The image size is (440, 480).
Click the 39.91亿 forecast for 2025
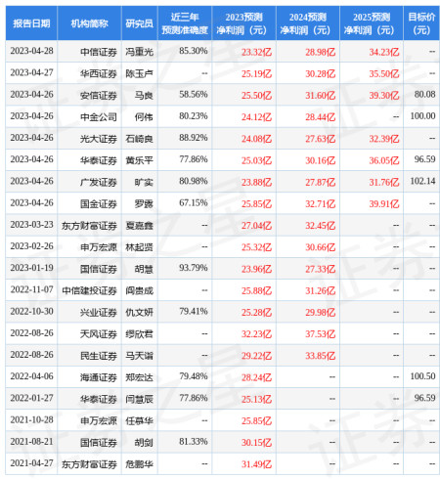384,203
